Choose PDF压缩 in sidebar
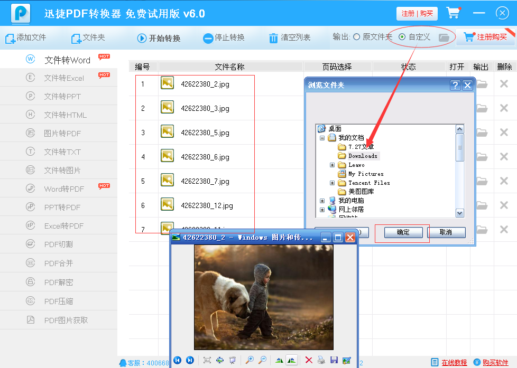 click(x=59, y=301)
